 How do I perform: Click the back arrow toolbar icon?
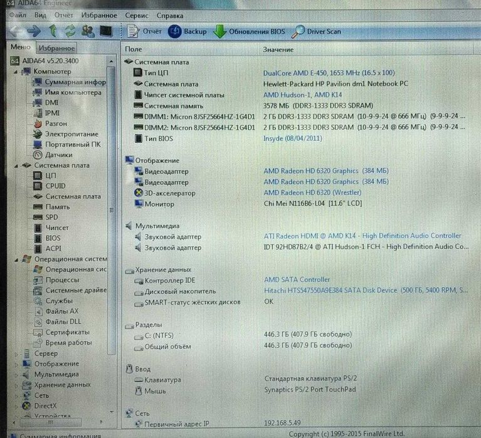pos(16,31)
